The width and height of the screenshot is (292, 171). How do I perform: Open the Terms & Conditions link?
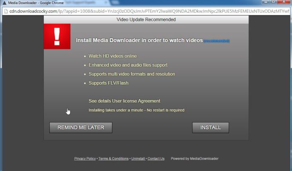pyautogui.click(x=113, y=159)
